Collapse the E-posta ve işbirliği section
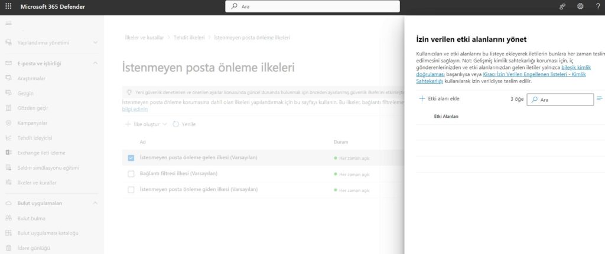Viewport: 605px width, 254px height. click(x=95, y=63)
